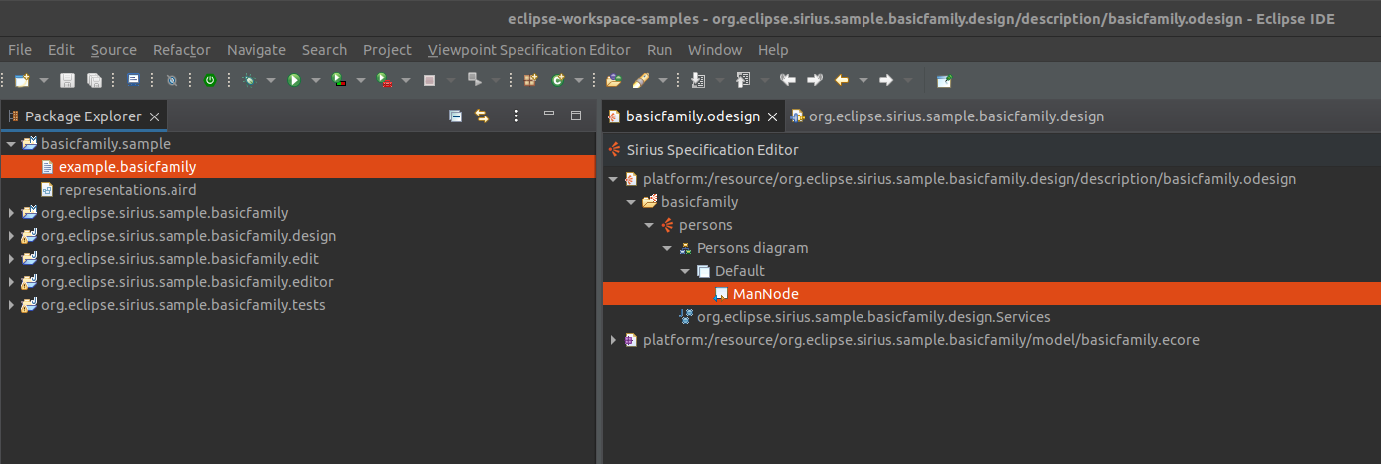Open the Back history dropdown arrow
The image size is (1381, 464).
point(863,80)
